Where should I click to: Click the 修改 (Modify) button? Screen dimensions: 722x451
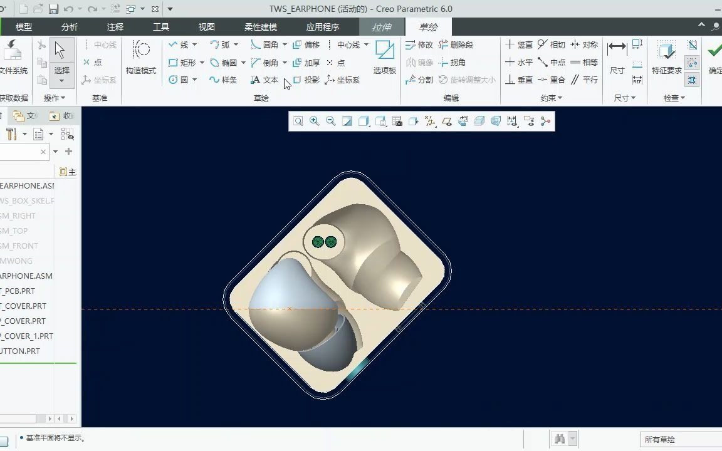[x=419, y=44]
